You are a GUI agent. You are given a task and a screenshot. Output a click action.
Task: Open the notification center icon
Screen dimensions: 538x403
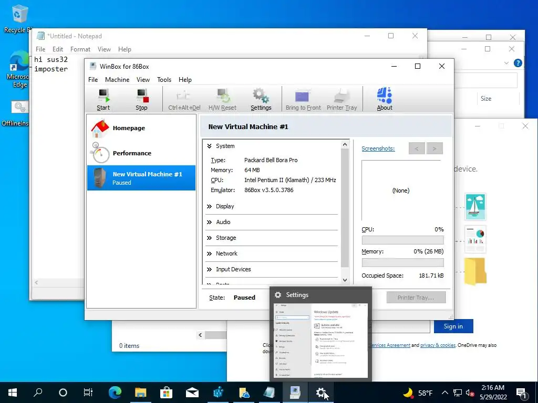coord(522,393)
